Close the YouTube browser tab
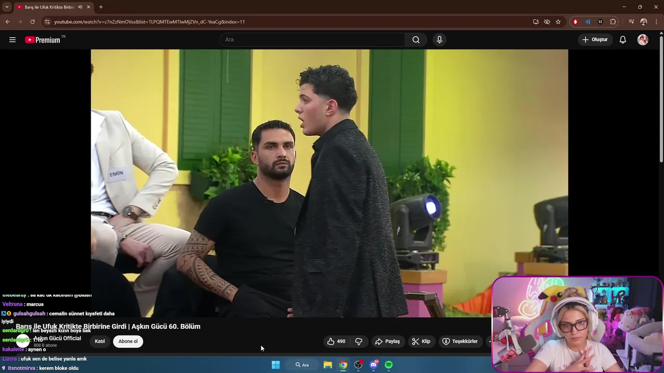Image resolution: width=664 pixels, height=373 pixels. click(x=89, y=7)
